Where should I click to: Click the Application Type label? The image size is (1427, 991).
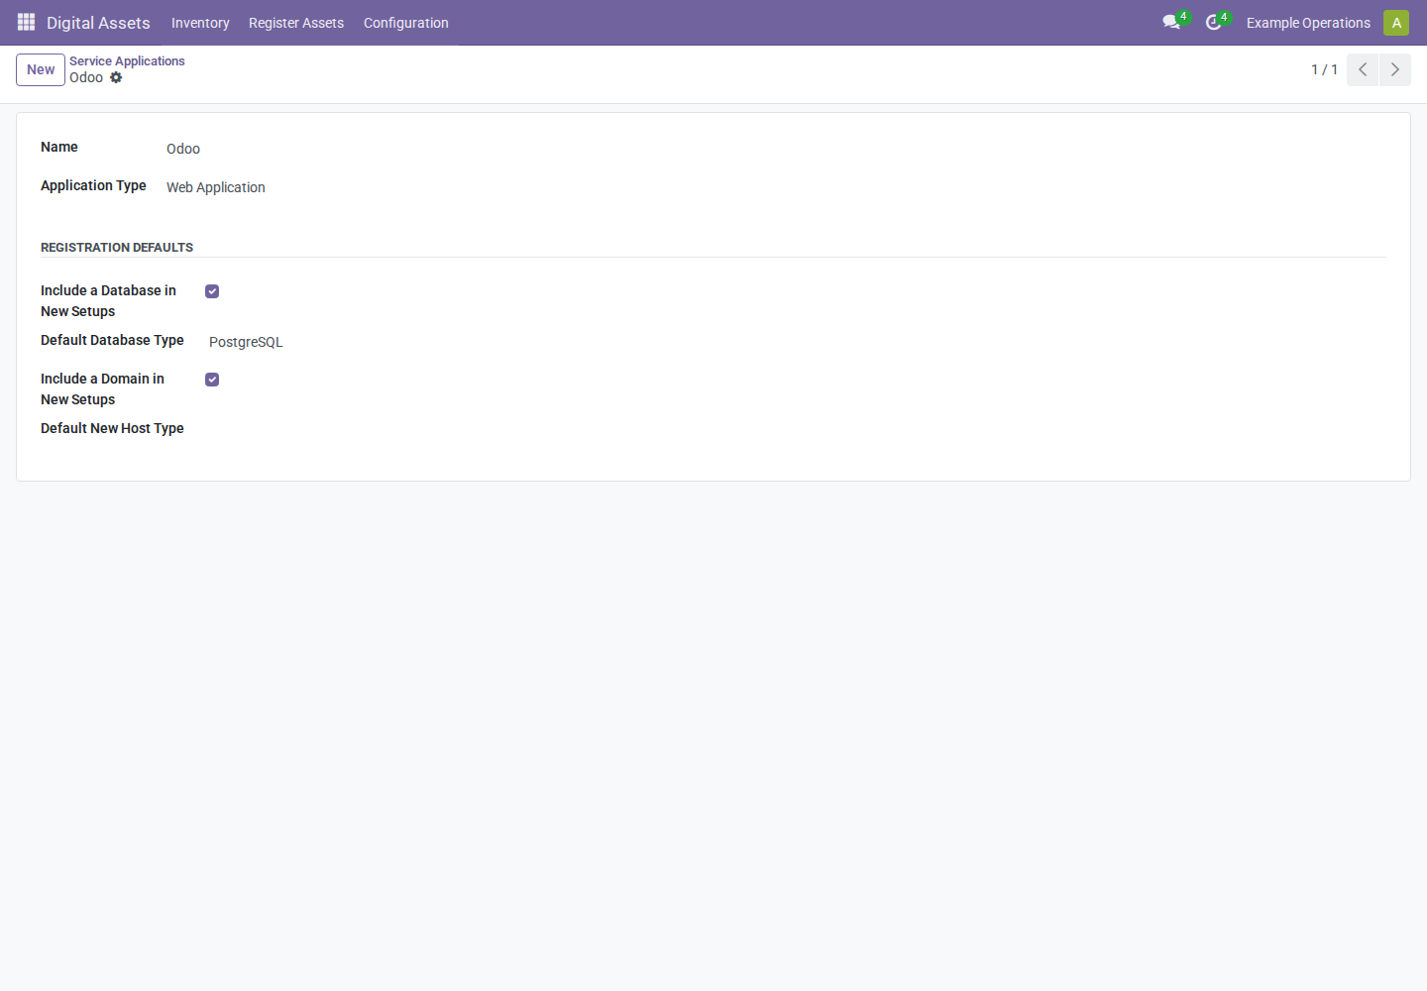point(93,185)
